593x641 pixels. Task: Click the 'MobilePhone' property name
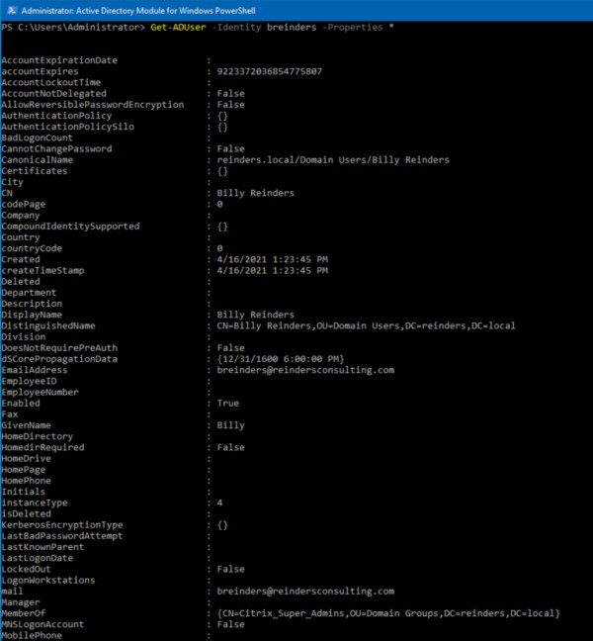[x=32, y=635]
